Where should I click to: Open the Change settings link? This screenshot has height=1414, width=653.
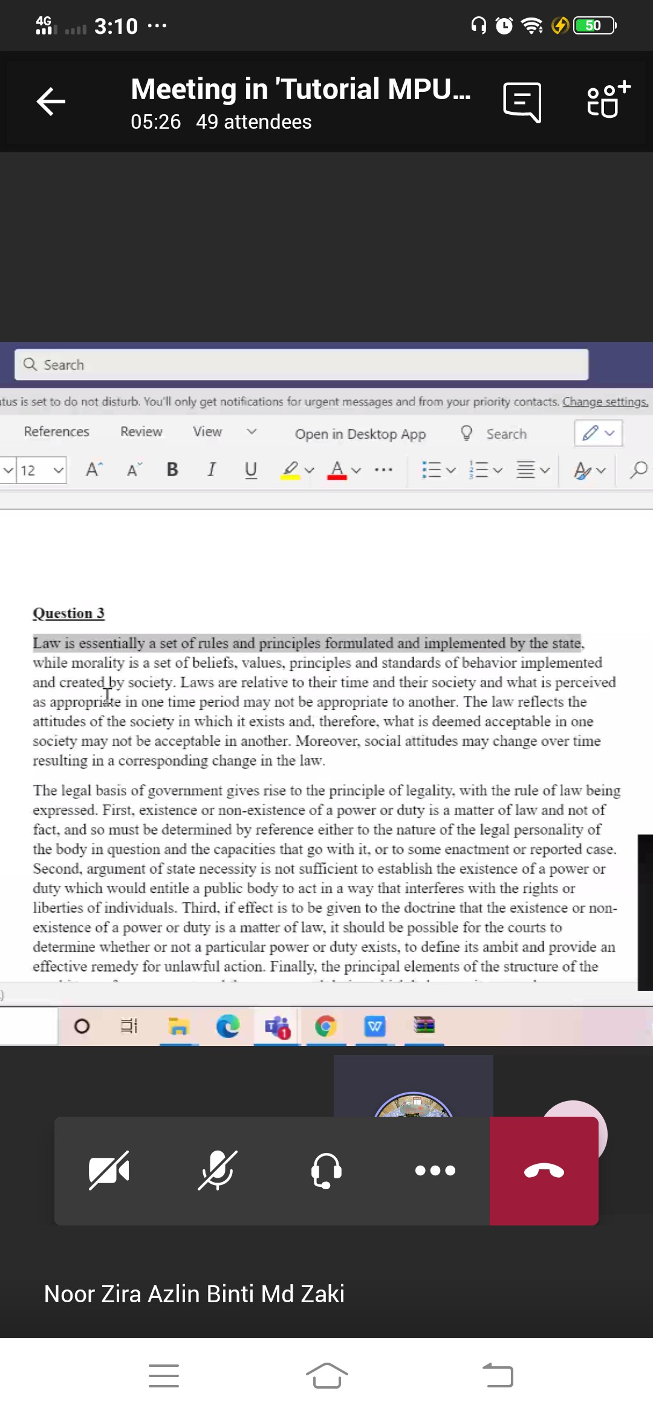coord(605,402)
